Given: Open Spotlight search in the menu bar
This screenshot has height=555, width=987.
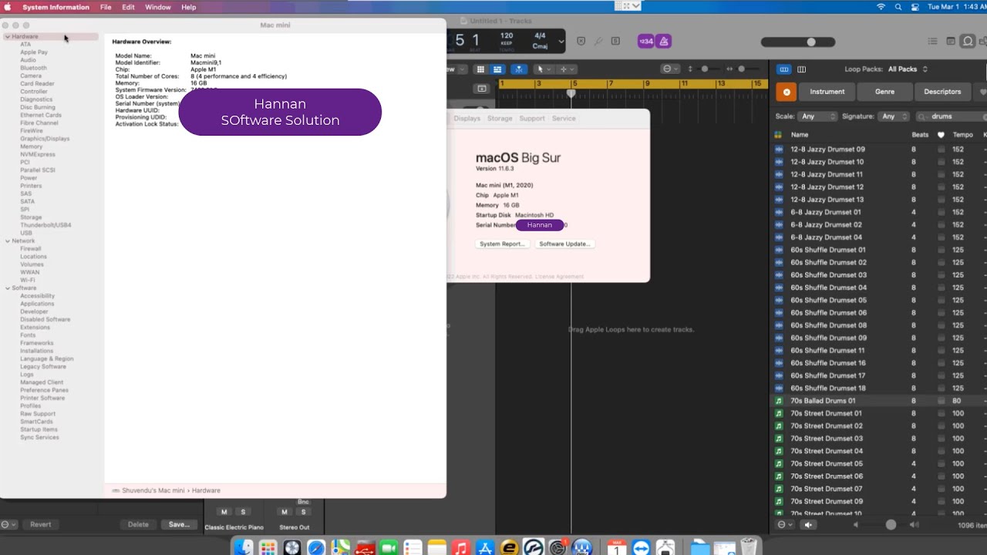Looking at the screenshot, I should (898, 7).
